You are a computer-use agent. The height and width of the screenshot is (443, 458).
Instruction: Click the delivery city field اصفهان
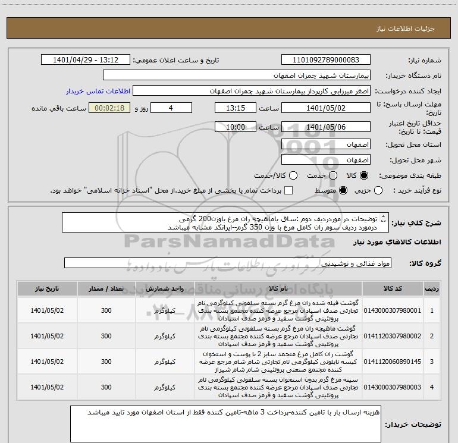326,160
